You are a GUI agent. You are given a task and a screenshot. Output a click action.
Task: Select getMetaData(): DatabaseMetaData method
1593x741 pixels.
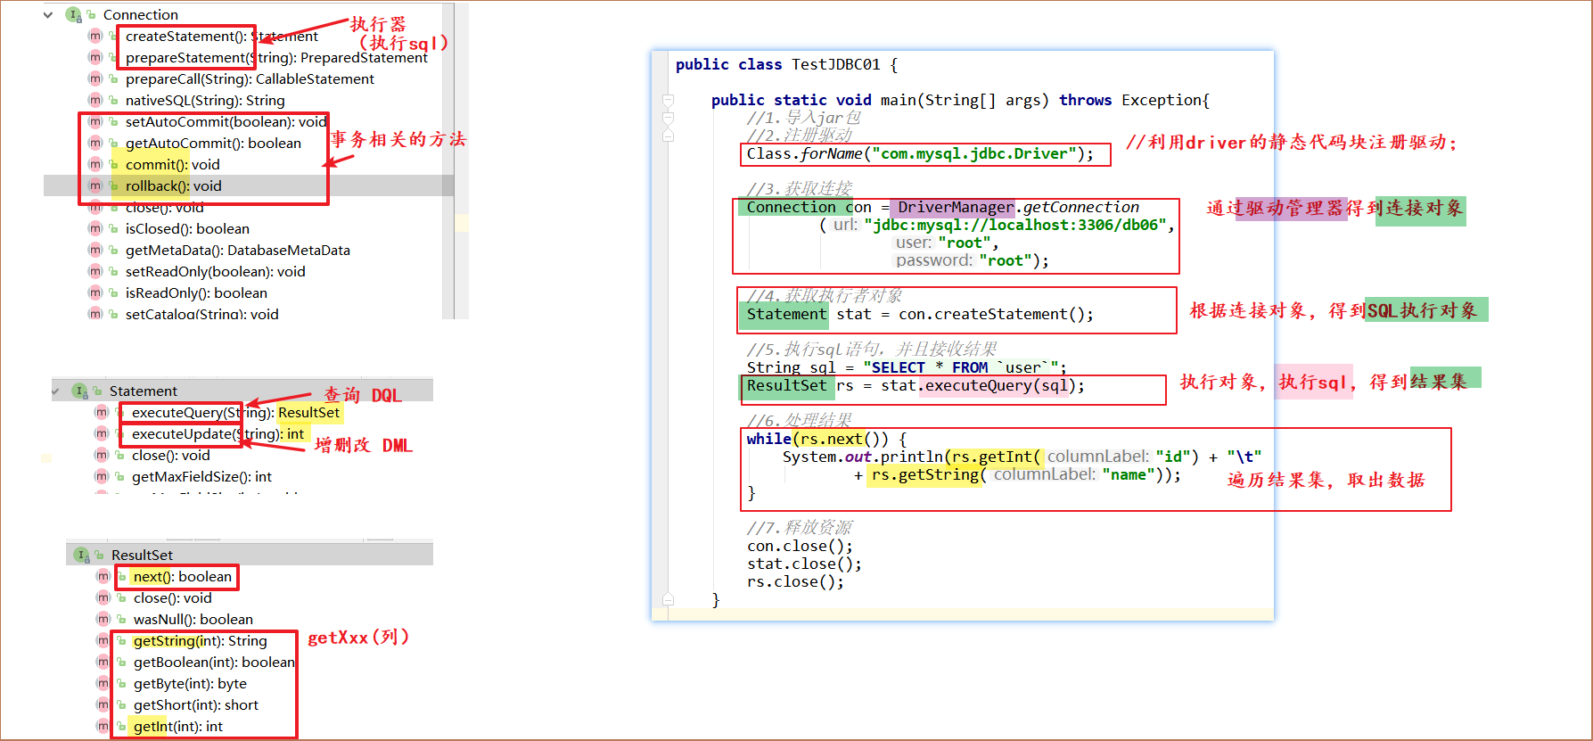pyautogui.click(x=237, y=251)
